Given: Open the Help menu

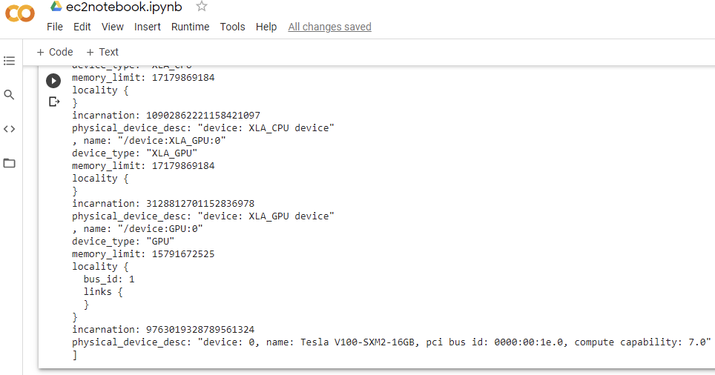Looking at the screenshot, I should click(266, 27).
